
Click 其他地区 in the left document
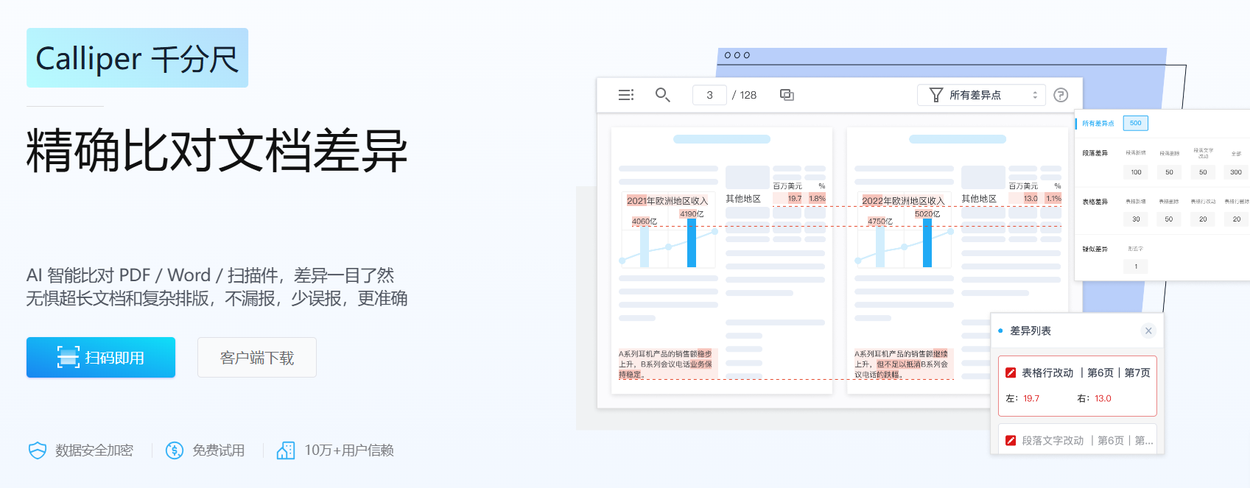click(x=743, y=199)
